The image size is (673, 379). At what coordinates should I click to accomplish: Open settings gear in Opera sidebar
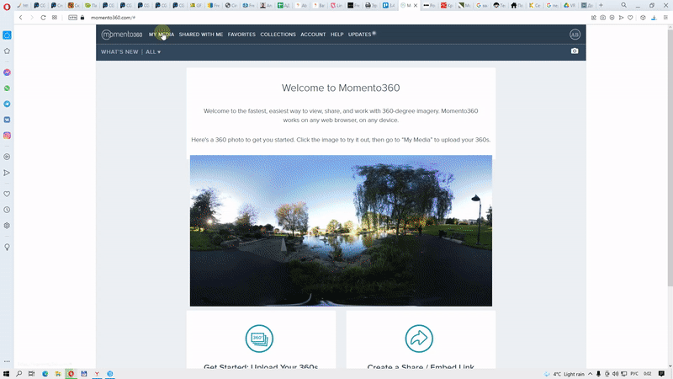tap(7, 226)
